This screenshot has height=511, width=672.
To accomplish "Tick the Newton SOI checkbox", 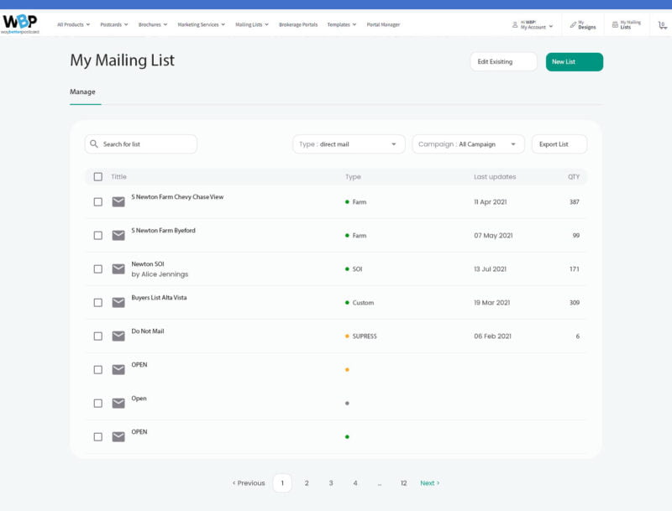I will click(98, 269).
